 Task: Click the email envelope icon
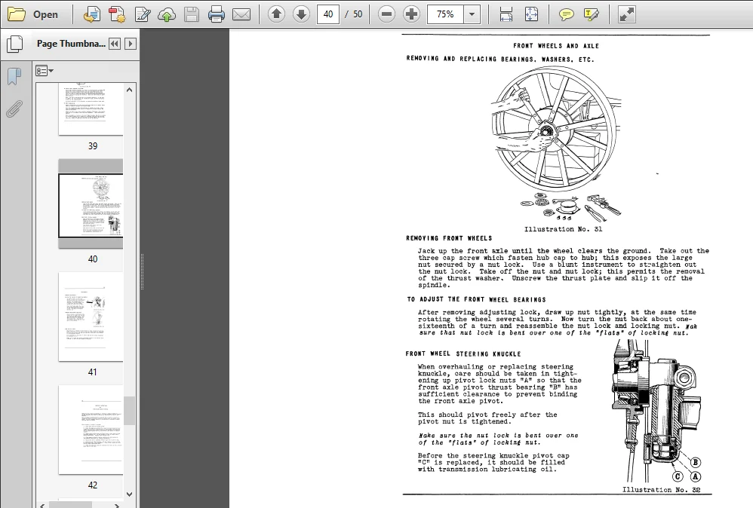(x=241, y=14)
